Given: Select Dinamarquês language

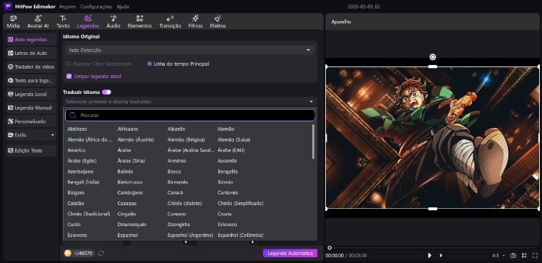Looking at the screenshot, I should pos(132,224).
